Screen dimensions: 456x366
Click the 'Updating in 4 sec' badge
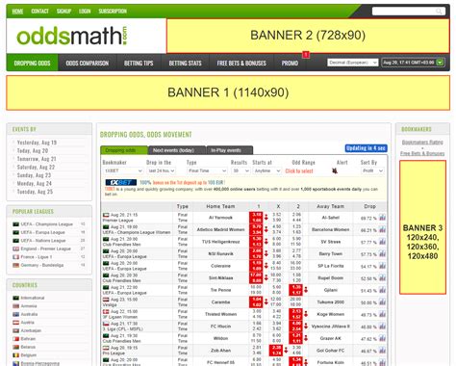[367, 148]
